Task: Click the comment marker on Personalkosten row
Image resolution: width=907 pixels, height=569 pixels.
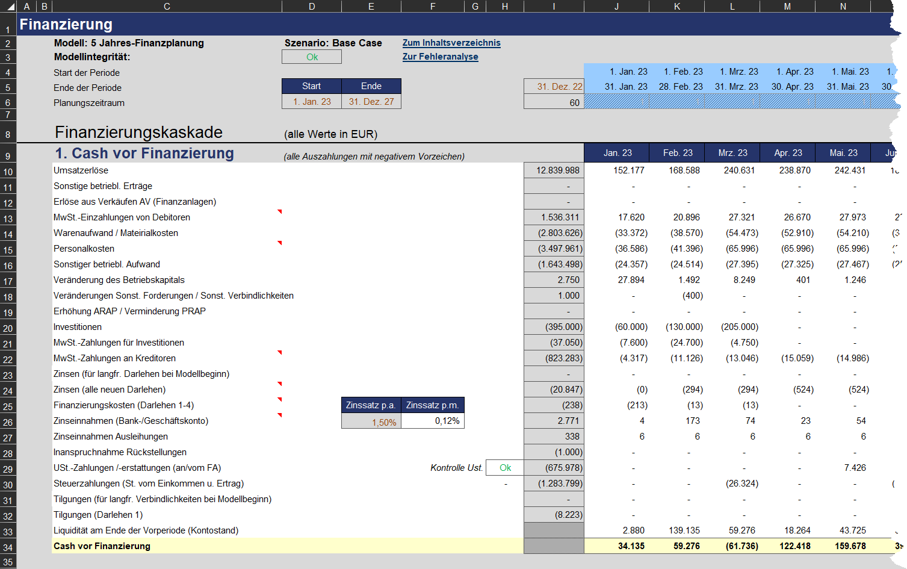Action: pos(279,243)
